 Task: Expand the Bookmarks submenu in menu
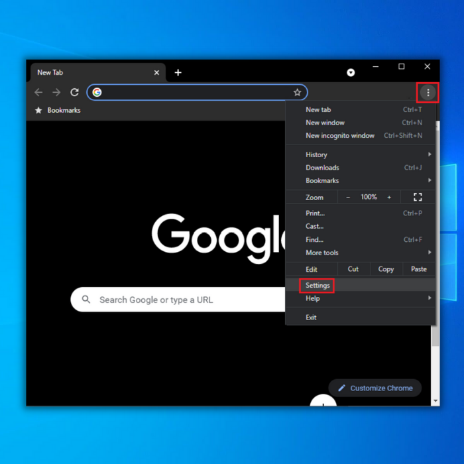(360, 180)
